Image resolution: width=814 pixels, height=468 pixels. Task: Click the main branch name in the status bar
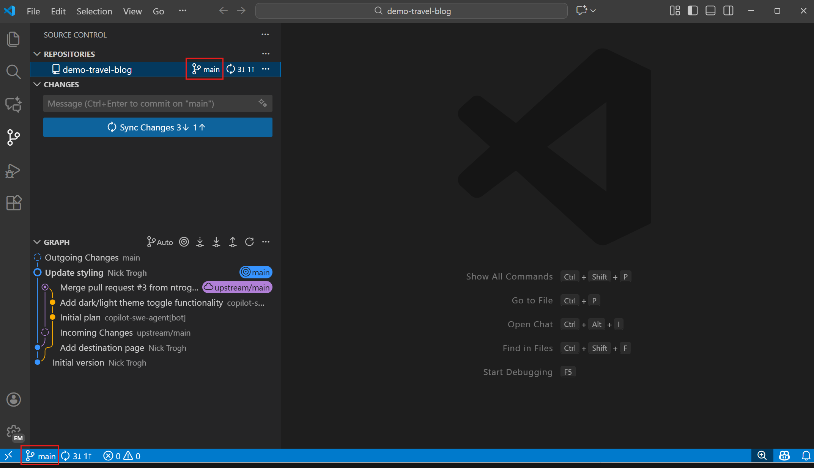[40, 455]
